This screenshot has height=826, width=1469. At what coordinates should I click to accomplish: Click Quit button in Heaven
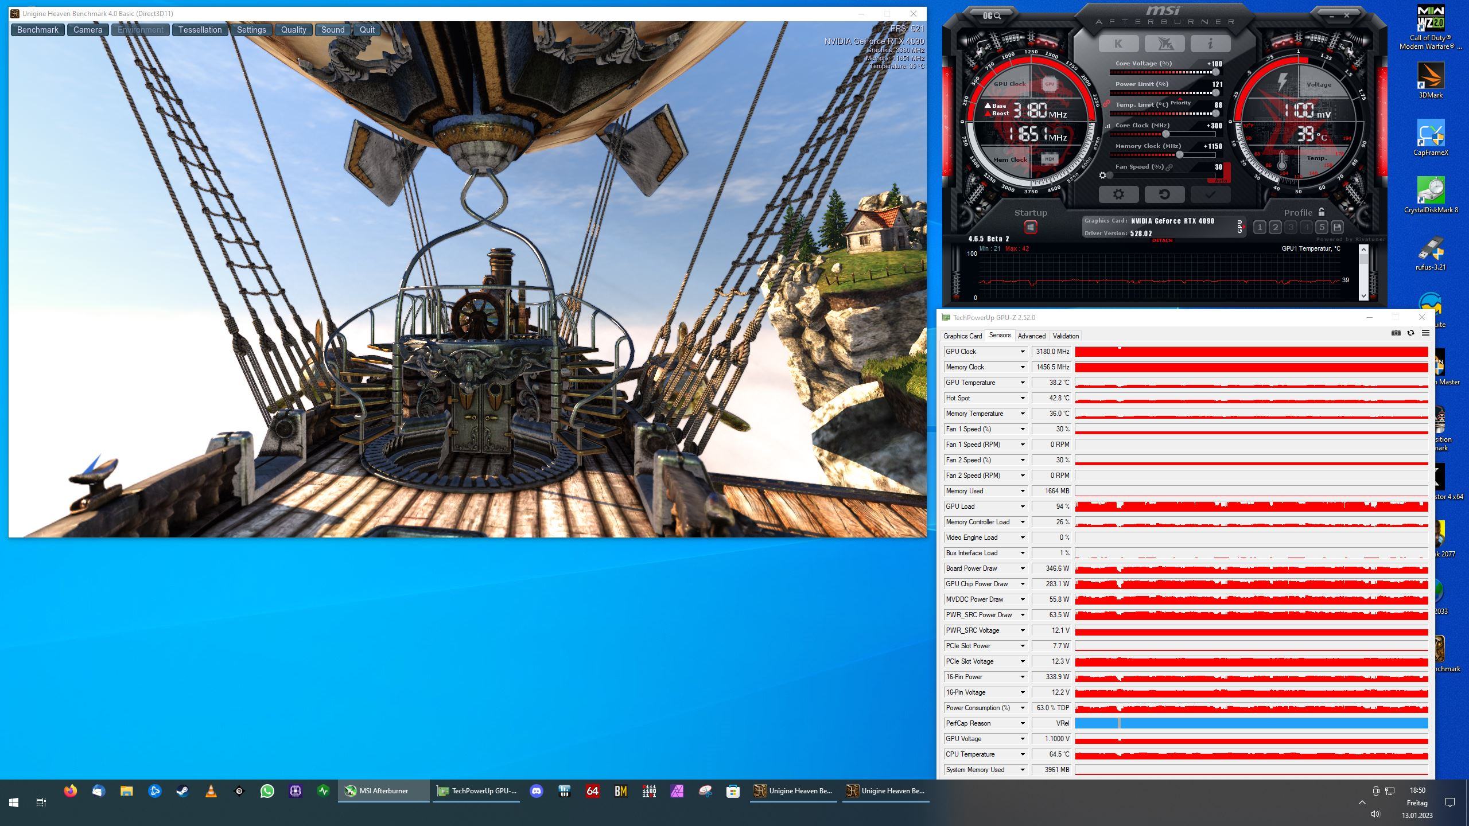tap(367, 30)
